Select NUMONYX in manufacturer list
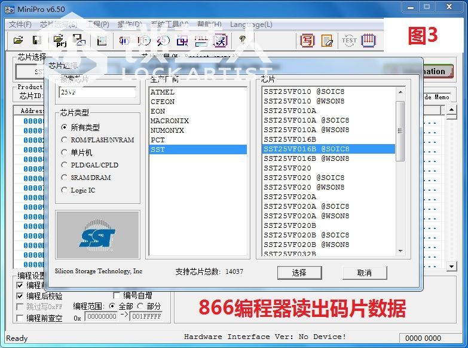The height and width of the screenshot is (348, 468). click(198, 130)
